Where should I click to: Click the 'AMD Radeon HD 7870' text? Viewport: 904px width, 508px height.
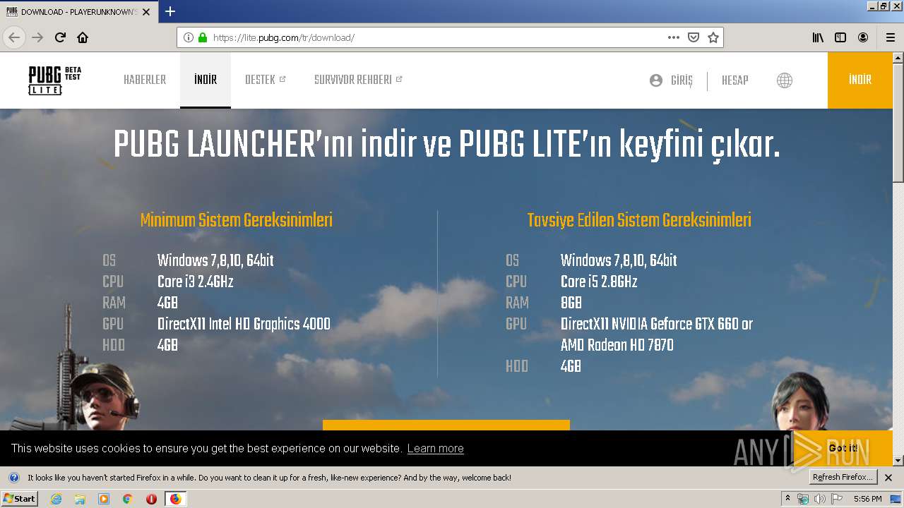tap(617, 345)
